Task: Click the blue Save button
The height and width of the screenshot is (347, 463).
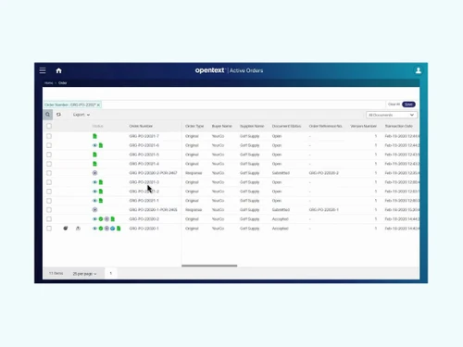Action: (408, 105)
